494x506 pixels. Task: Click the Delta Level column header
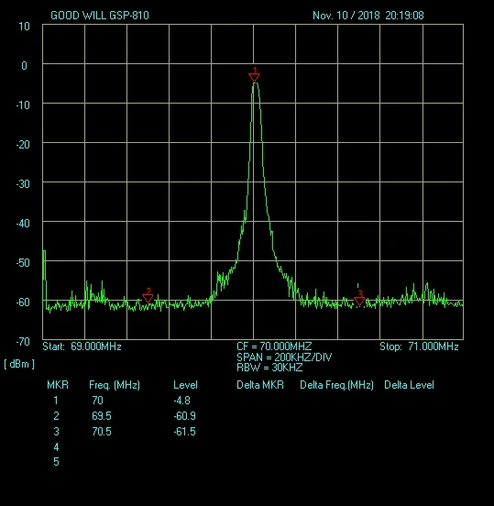coord(409,385)
